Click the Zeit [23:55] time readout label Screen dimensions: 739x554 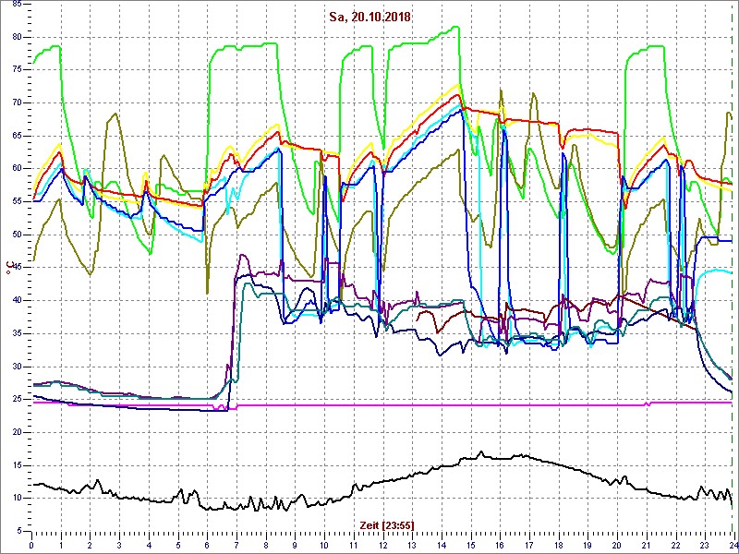pyautogui.click(x=387, y=524)
